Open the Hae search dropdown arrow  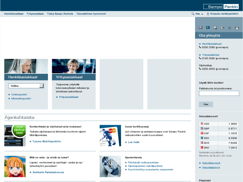pyautogui.click(x=202, y=14)
